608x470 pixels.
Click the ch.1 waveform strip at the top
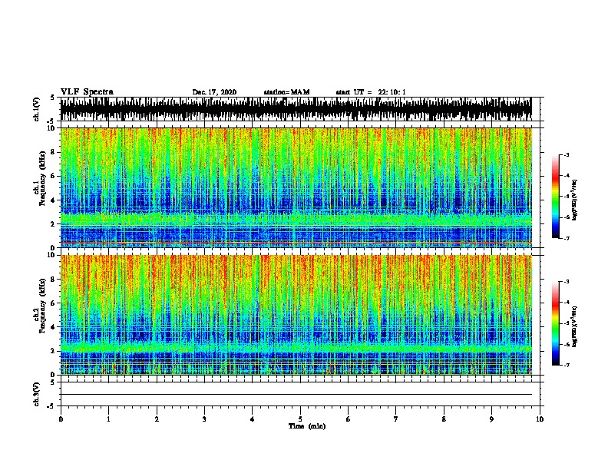click(296, 109)
